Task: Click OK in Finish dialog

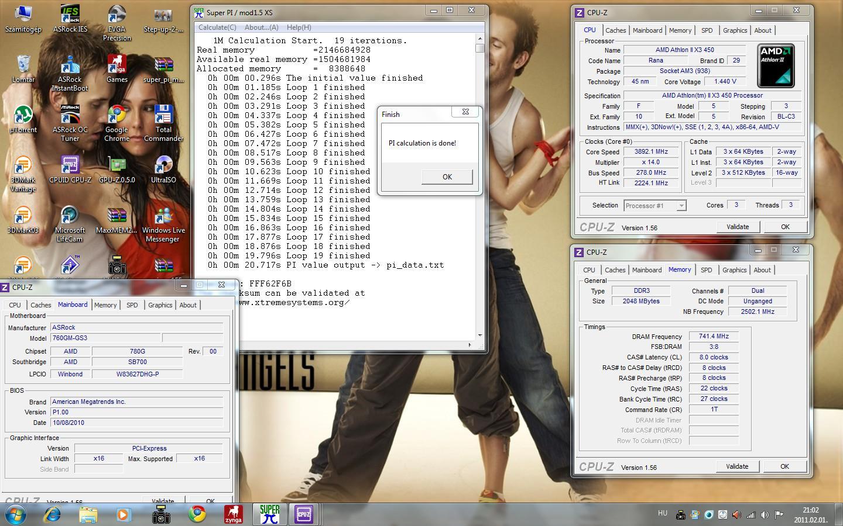Action: 447,177
